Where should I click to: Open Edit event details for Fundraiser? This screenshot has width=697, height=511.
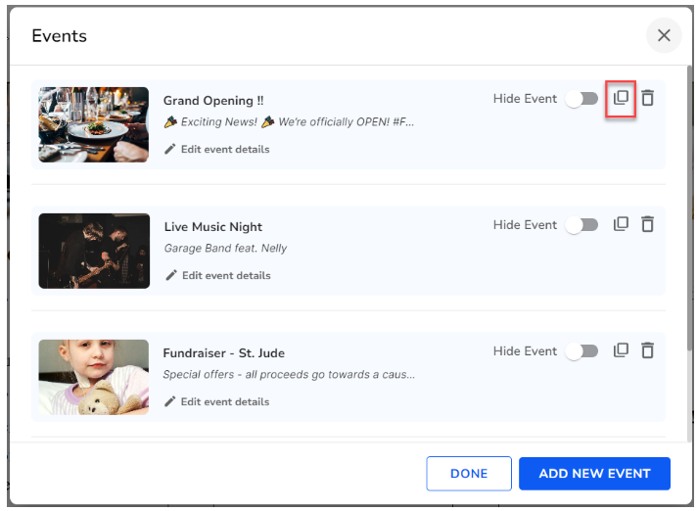(224, 402)
